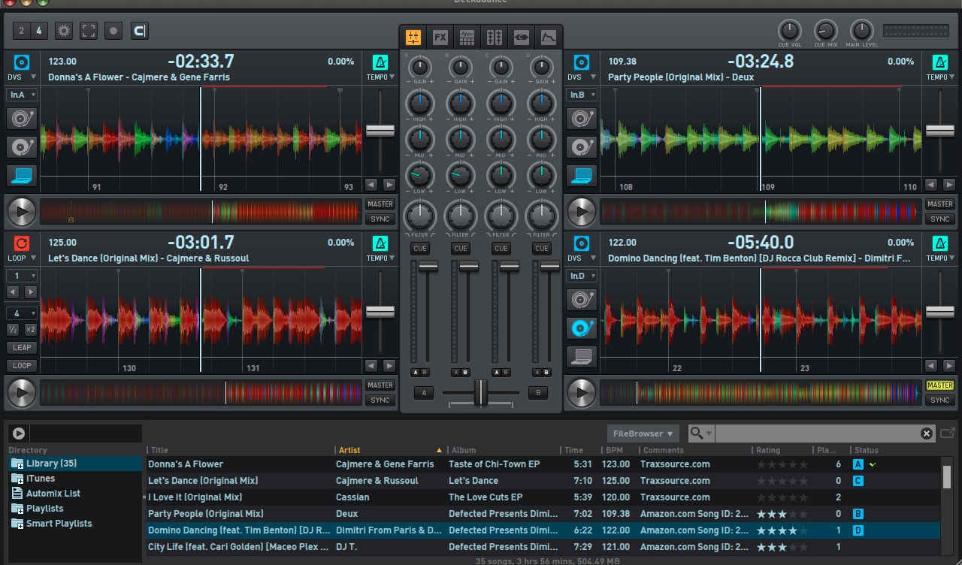Select laptop internal mode on deck D

point(581,356)
